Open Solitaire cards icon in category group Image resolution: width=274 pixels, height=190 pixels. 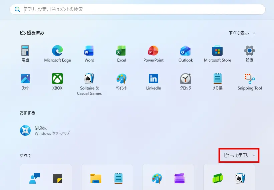(240, 178)
